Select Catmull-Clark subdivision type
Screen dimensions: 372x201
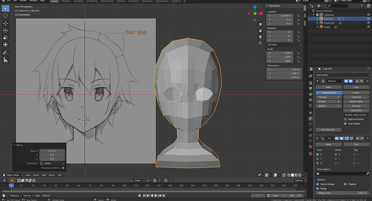coord(329,92)
